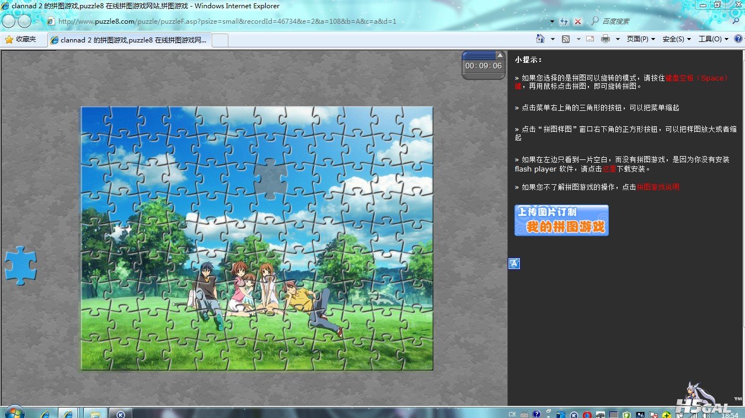Print the page using printer icon
745x418 pixels.
(605, 39)
